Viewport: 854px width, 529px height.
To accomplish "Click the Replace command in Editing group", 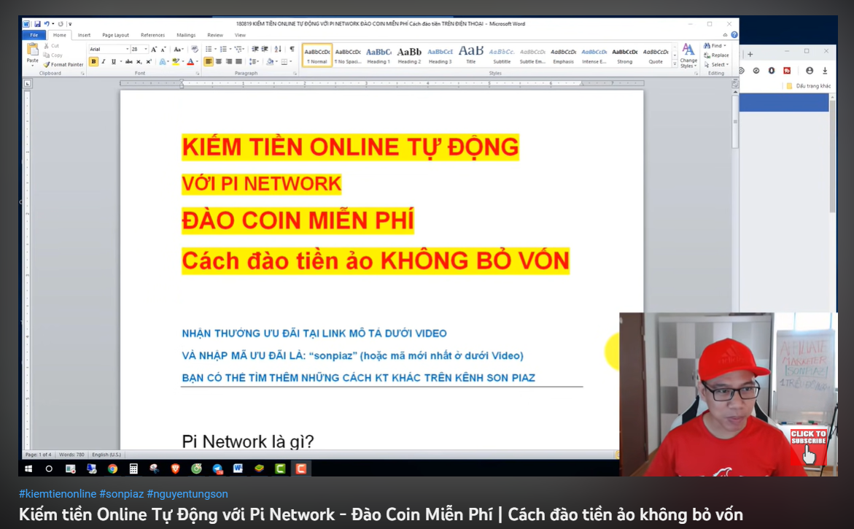I will point(716,55).
